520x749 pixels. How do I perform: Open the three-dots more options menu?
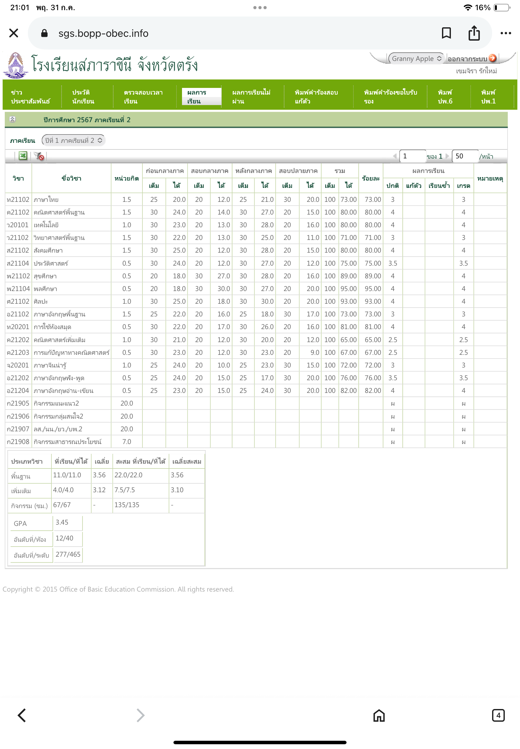coord(506,33)
